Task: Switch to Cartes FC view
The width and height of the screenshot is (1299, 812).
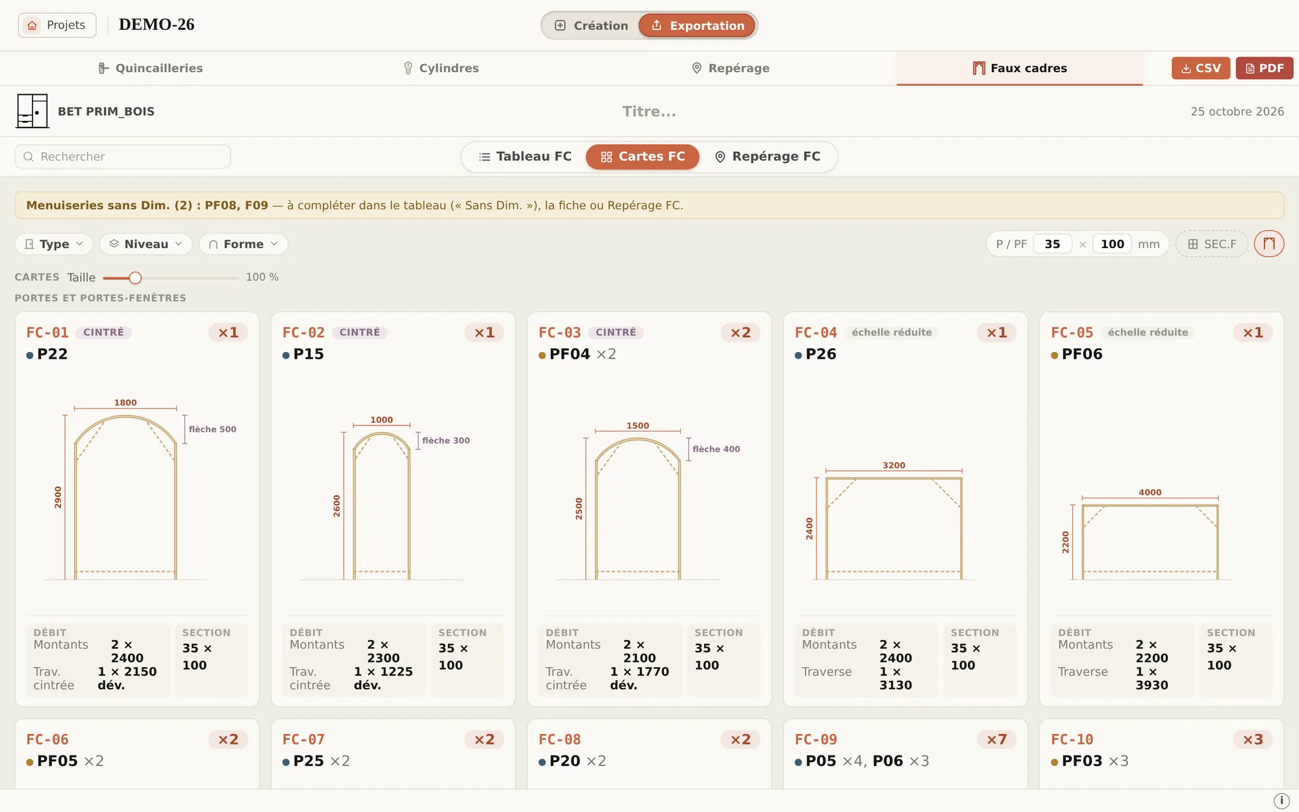Action: 642,157
